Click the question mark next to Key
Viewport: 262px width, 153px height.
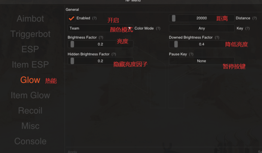[x=247, y=28]
